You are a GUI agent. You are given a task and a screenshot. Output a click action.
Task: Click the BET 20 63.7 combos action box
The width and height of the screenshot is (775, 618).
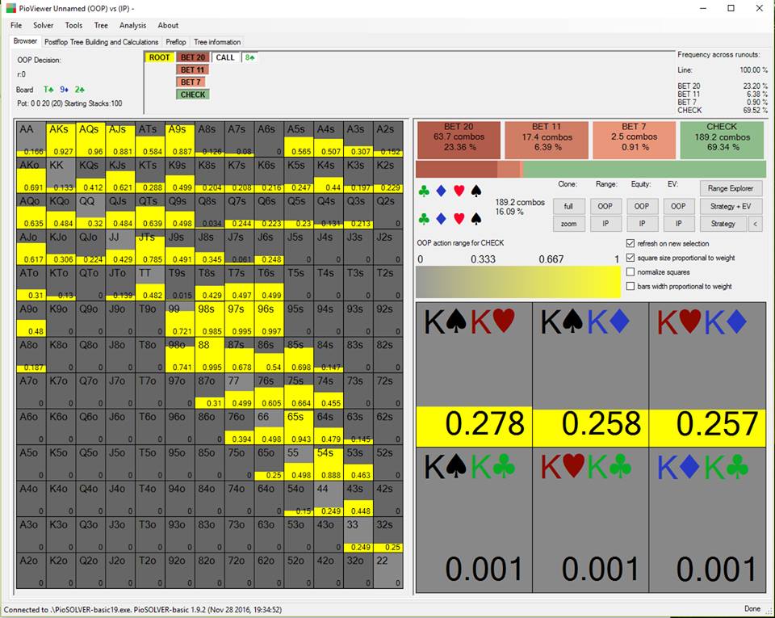(459, 140)
